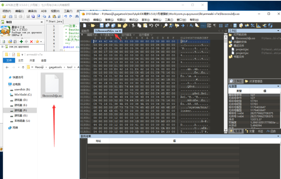
Task: Click the Goto arrow icon in 010 Editor
Action: 183,25
